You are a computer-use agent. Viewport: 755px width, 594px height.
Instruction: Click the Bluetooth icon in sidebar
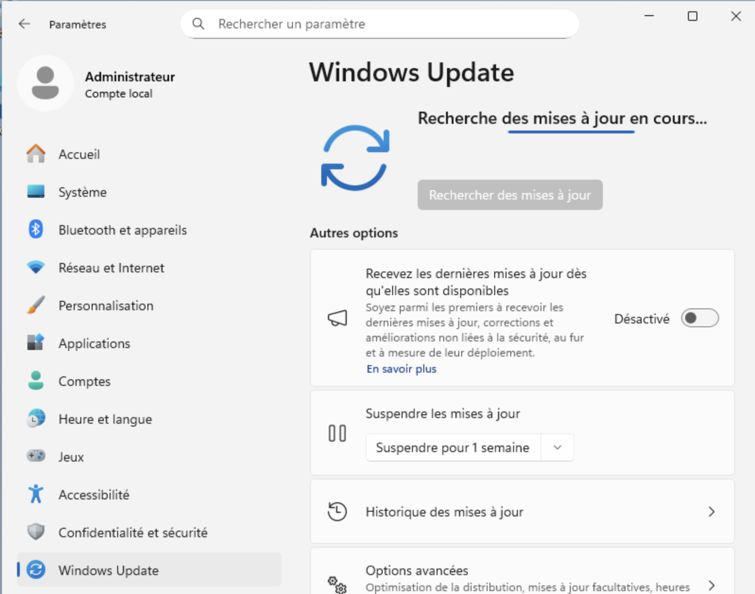[36, 229]
